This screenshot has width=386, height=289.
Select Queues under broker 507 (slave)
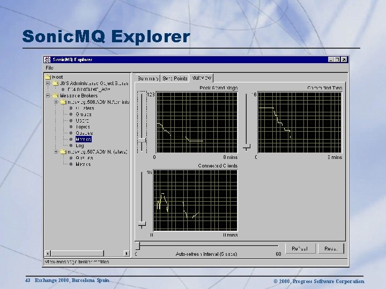pos(84,158)
